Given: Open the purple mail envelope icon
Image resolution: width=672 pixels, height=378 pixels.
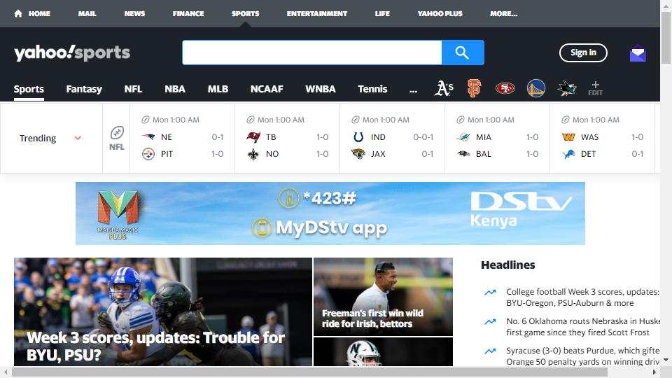Looking at the screenshot, I should (638, 53).
